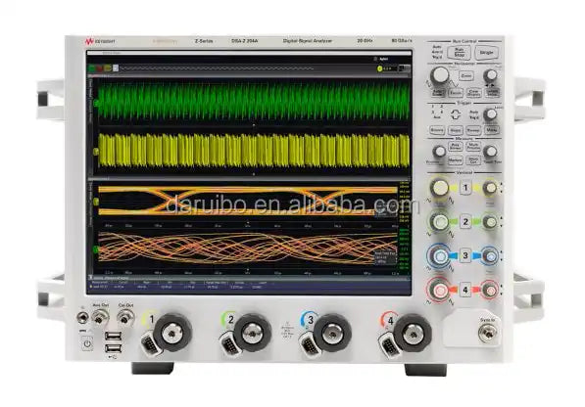Click the connector on the bottom-right raised panel
This screenshot has height=407, width=585.
487,333
